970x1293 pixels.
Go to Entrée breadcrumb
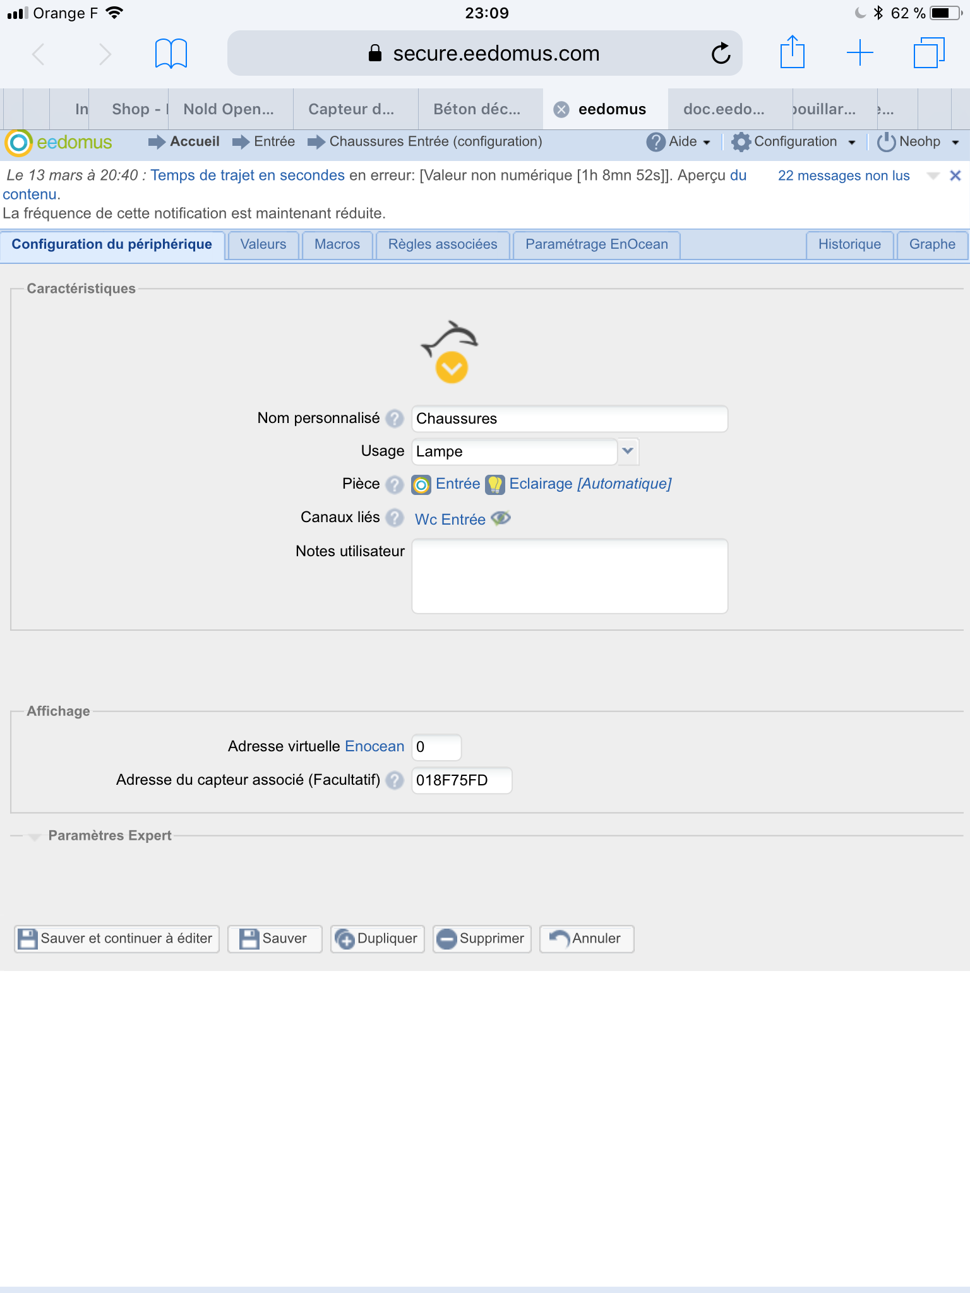coord(274,141)
